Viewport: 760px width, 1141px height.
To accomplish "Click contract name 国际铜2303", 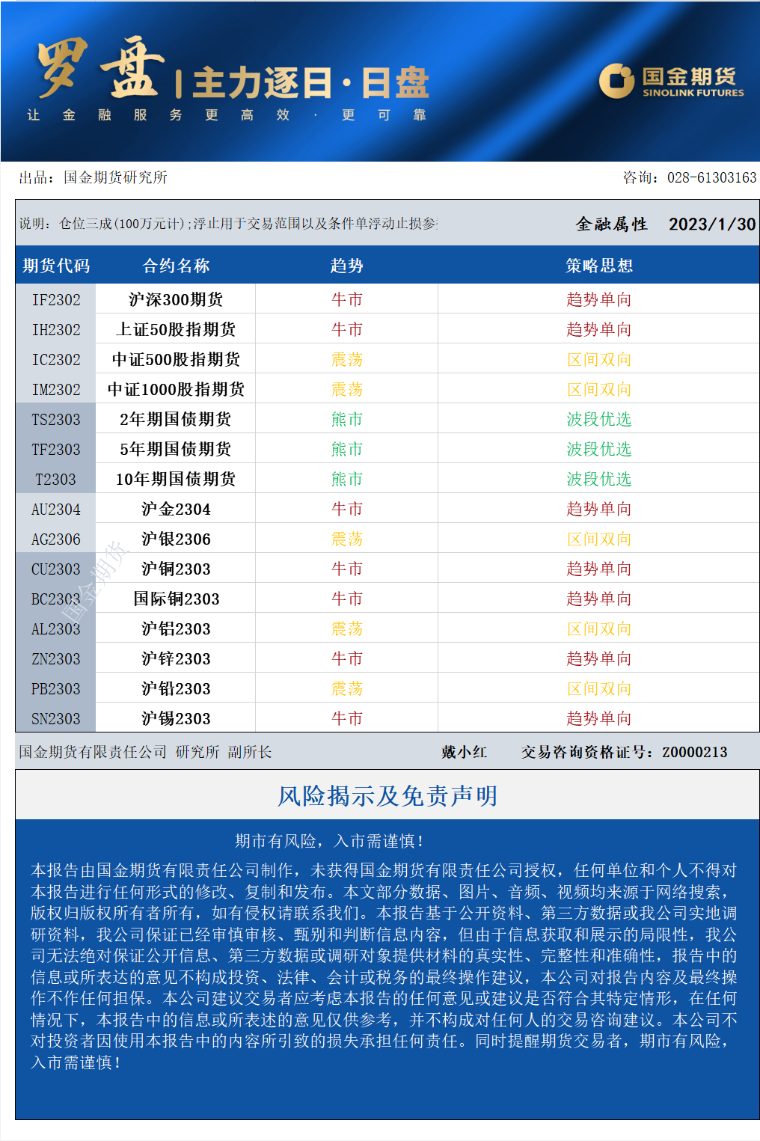I will click(176, 599).
